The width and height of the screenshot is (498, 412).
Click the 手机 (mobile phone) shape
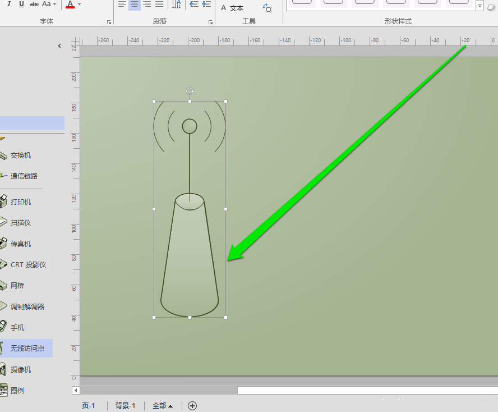[17, 327]
